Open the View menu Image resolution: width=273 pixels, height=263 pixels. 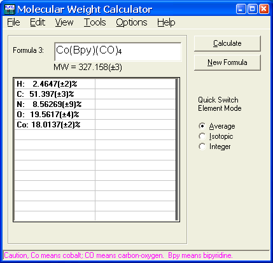[x=64, y=22]
